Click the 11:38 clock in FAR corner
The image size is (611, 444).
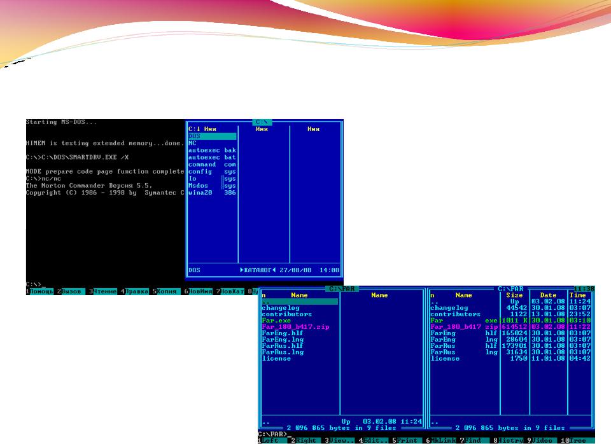[584, 289]
